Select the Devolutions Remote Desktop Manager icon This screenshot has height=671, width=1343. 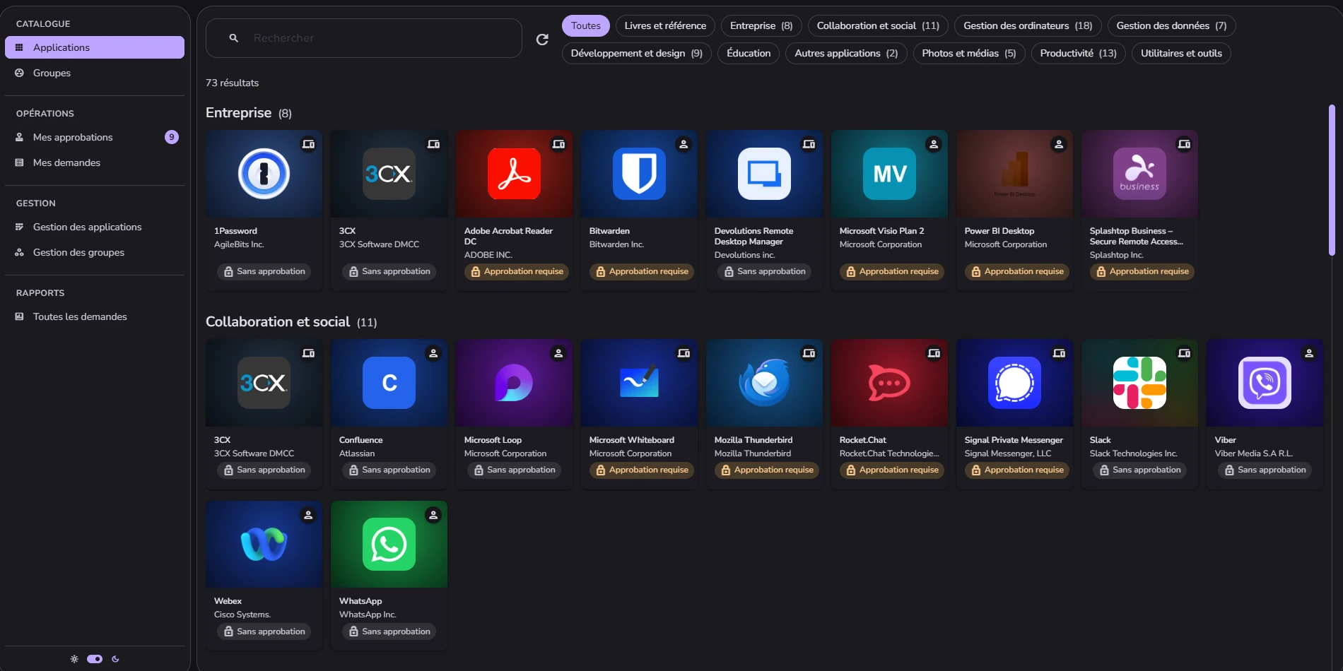(x=764, y=174)
